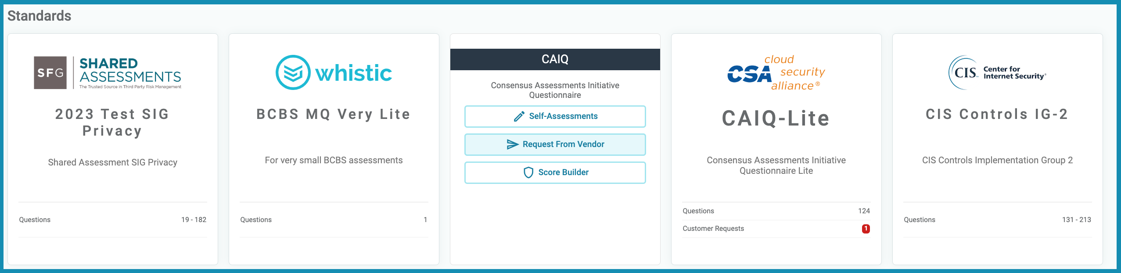Click the paper-plane send icon
The image size is (1121, 273).
coord(512,144)
